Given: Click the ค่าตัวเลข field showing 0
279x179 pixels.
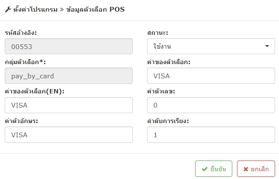Looking at the screenshot, I should click(211, 105).
